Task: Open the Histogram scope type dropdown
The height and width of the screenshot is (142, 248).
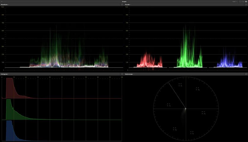Action: 5,74
